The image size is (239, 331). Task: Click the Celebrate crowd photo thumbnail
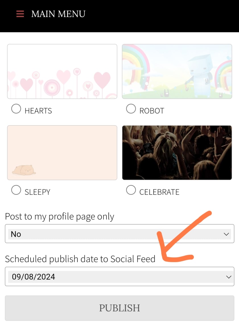pyautogui.click(x=177, y=153)
